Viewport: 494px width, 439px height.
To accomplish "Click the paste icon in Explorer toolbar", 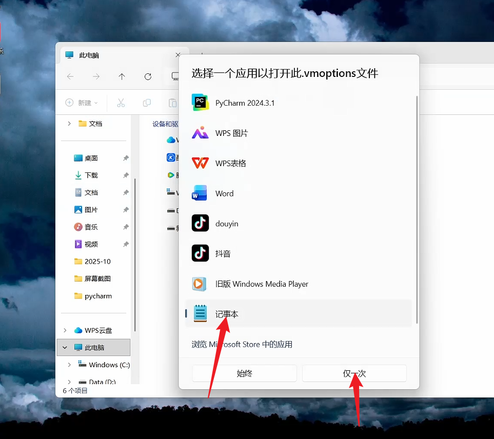I will point(173,103).
